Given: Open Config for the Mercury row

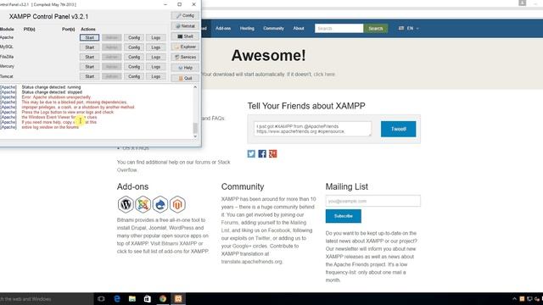Looking at the screenshot, I should pos(134,66).
